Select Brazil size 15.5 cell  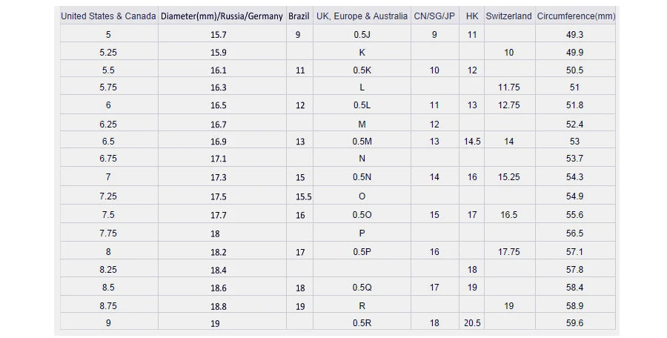coord(303,197)
